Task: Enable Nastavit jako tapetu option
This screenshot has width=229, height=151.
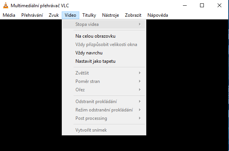Action: pos(104,61)
